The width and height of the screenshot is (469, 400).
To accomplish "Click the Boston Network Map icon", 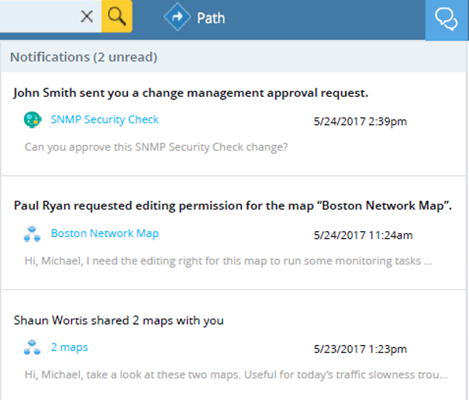I will point(32,234).
